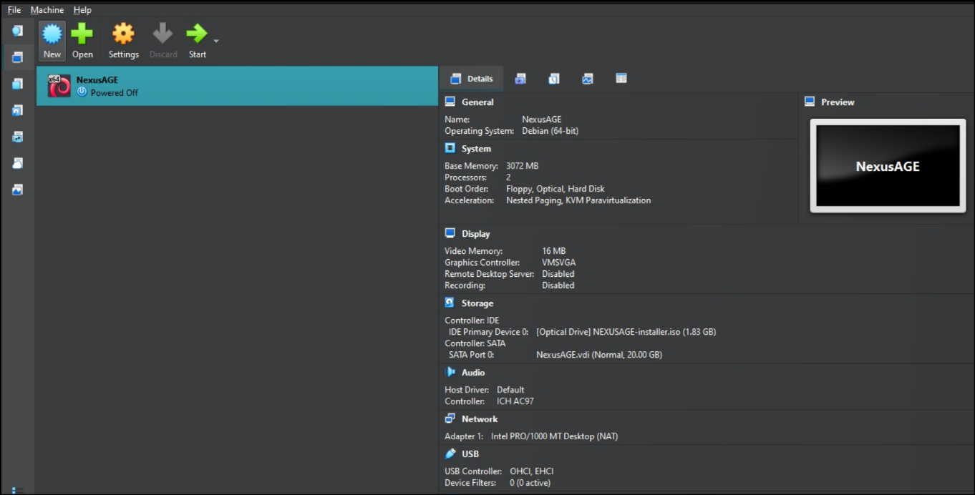This screenshot has height=495, width=975.
Task: Click the '3072 MB' base memory value
Action: click(522, 166)
